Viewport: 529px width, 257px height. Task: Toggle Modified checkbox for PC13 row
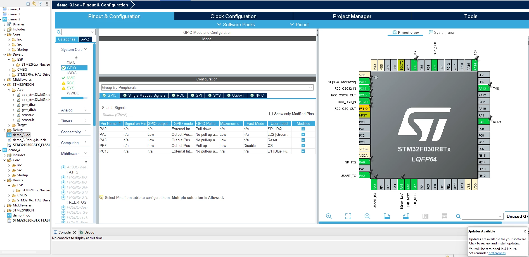pos(303,151)
